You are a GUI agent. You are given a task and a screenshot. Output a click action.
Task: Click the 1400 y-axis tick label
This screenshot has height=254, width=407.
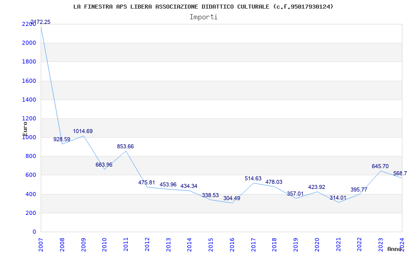[29, 100]
